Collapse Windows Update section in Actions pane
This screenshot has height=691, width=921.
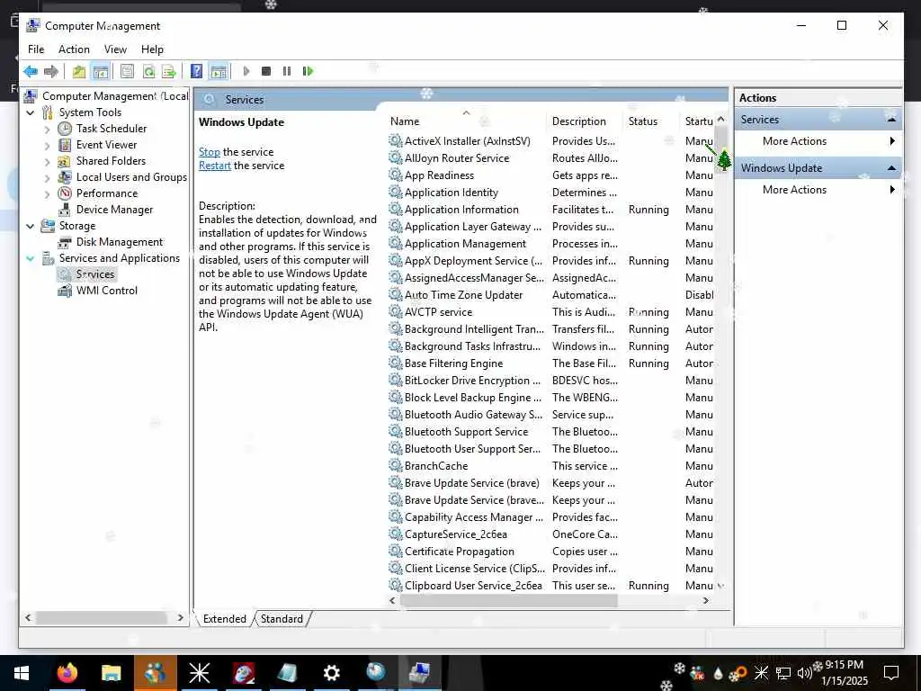click(891, 168)
